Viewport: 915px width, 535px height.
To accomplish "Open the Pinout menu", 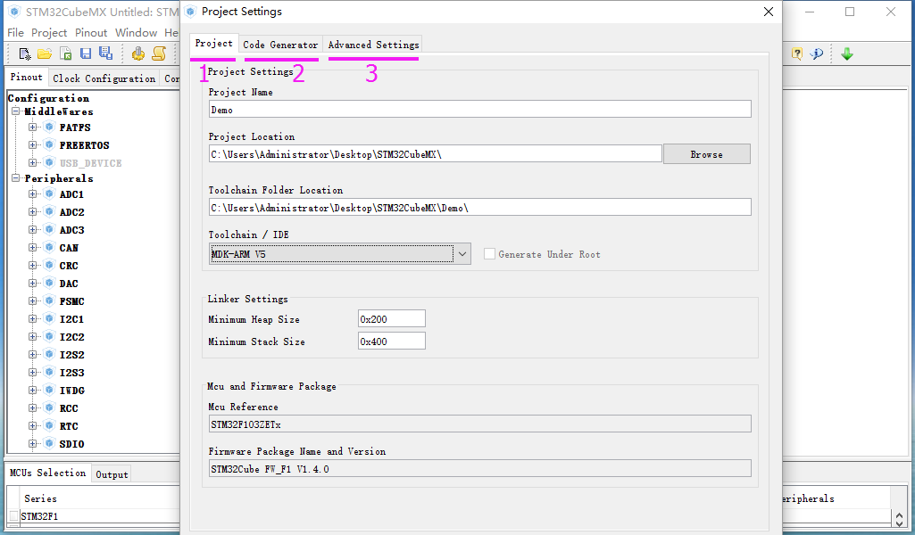I will [91, 33].
